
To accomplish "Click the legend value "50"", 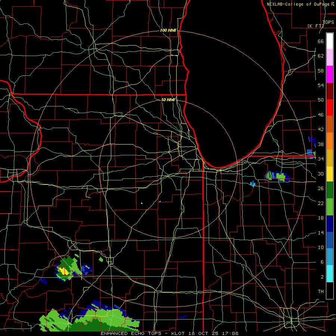I will pos(321,100).
